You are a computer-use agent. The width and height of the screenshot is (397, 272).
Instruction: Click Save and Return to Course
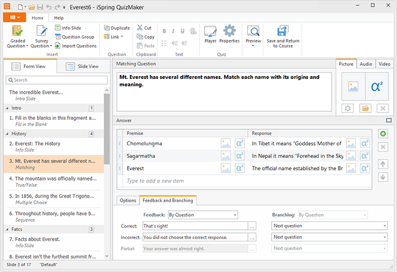coord(283,36)
